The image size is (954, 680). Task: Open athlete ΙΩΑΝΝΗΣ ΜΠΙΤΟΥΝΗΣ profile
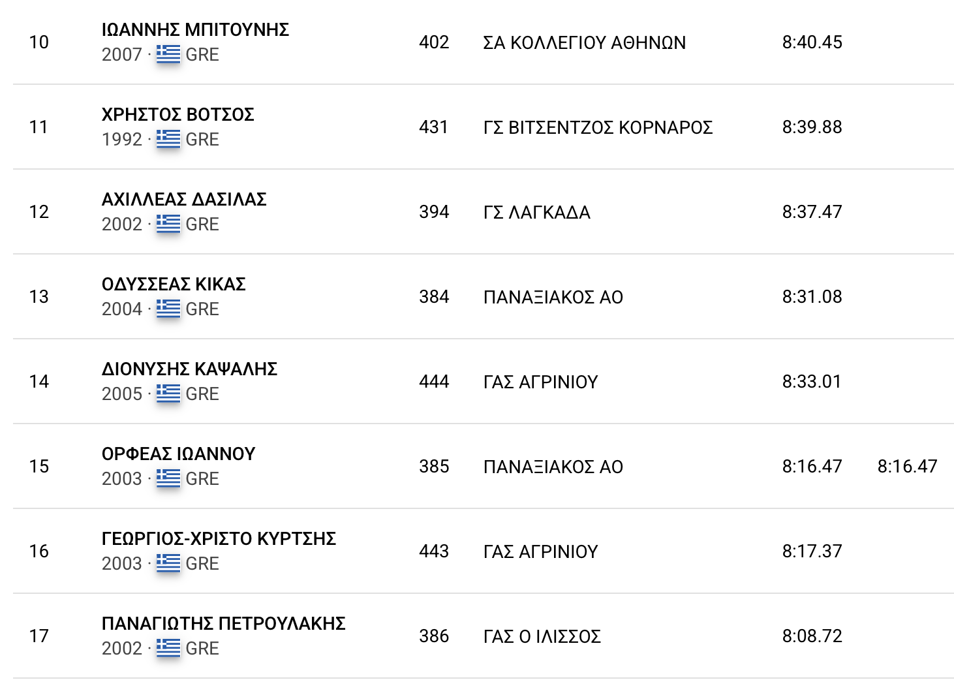[195, 30]
